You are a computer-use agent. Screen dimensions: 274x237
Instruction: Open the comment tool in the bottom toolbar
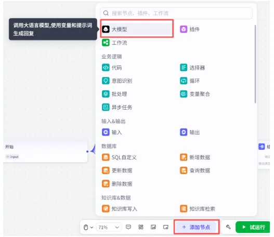pyautogui.click(x=128, y=227)
